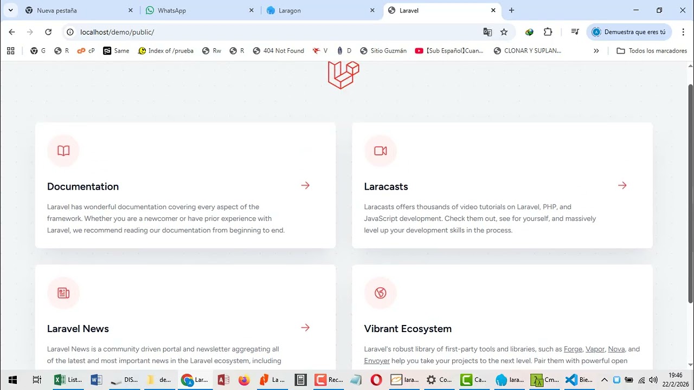Open Task View on the taskbar
The image size is (694, 390).
37,380
